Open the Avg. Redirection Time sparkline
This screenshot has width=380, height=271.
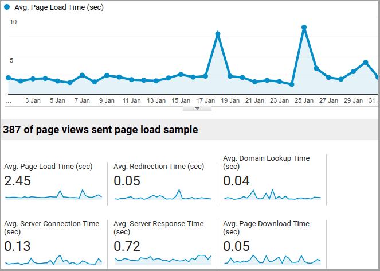(x=163, y=195)
